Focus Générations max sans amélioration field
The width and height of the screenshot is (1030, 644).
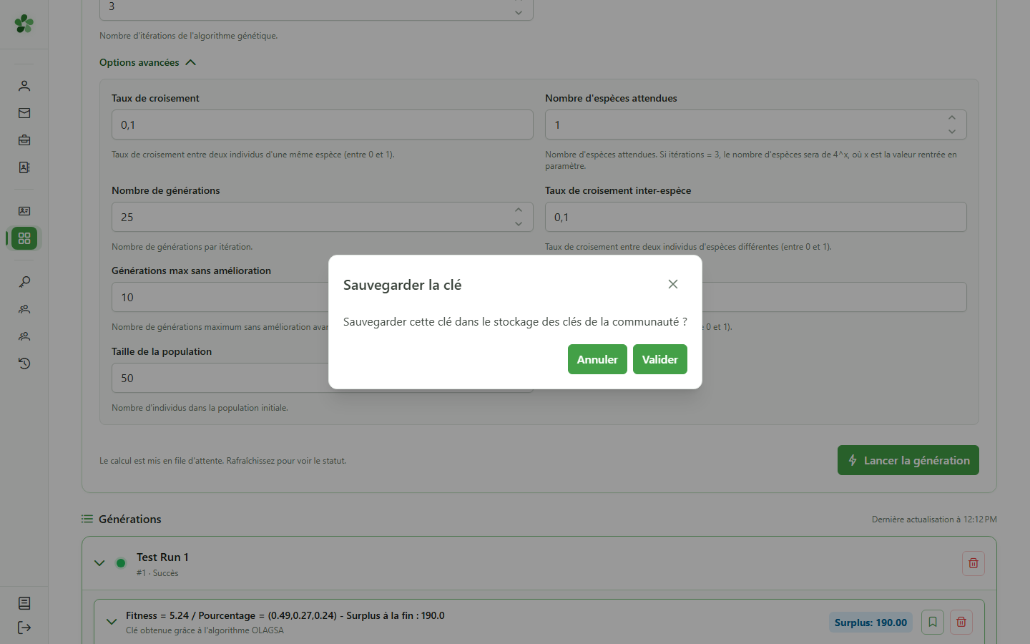(x=220, y=297)
